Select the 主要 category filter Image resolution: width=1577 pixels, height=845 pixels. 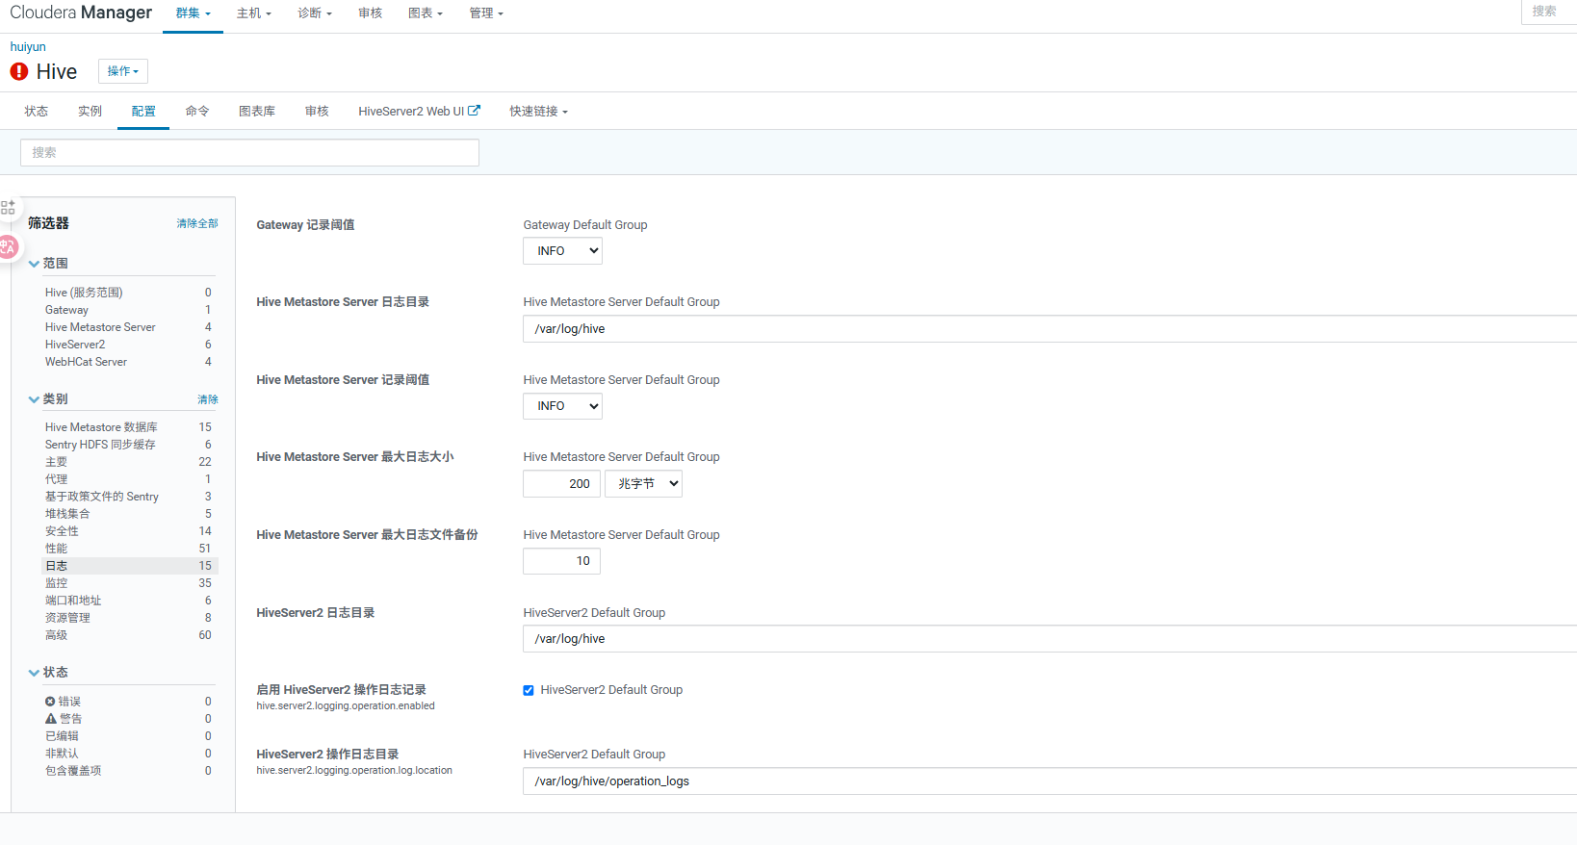pos(56,462)
